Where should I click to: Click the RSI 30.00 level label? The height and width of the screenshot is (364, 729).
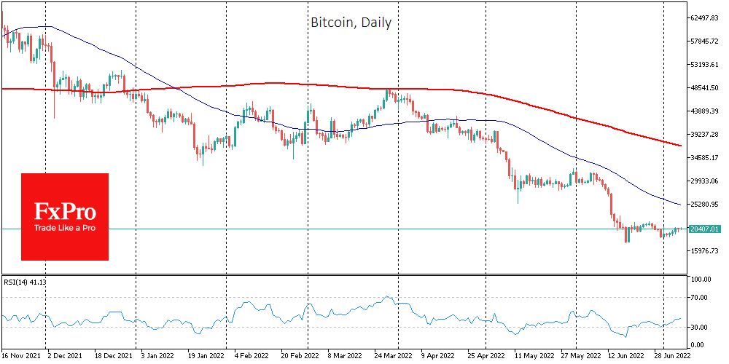pyautogui.click(x=701, y=327)
